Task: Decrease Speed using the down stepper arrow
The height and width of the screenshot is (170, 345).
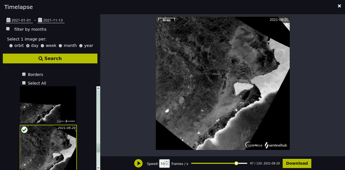Action: pos(167,165)
